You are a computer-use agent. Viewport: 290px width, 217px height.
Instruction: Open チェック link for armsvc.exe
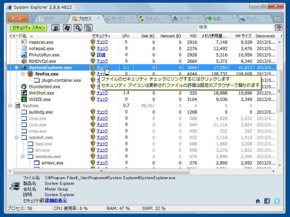pyautogui.click(x=102, y=163)
